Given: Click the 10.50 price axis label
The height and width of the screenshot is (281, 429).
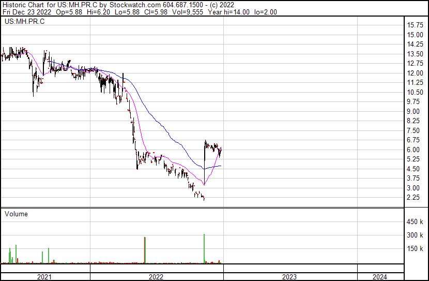Looking at the screenshot, I should click(415, 92).
